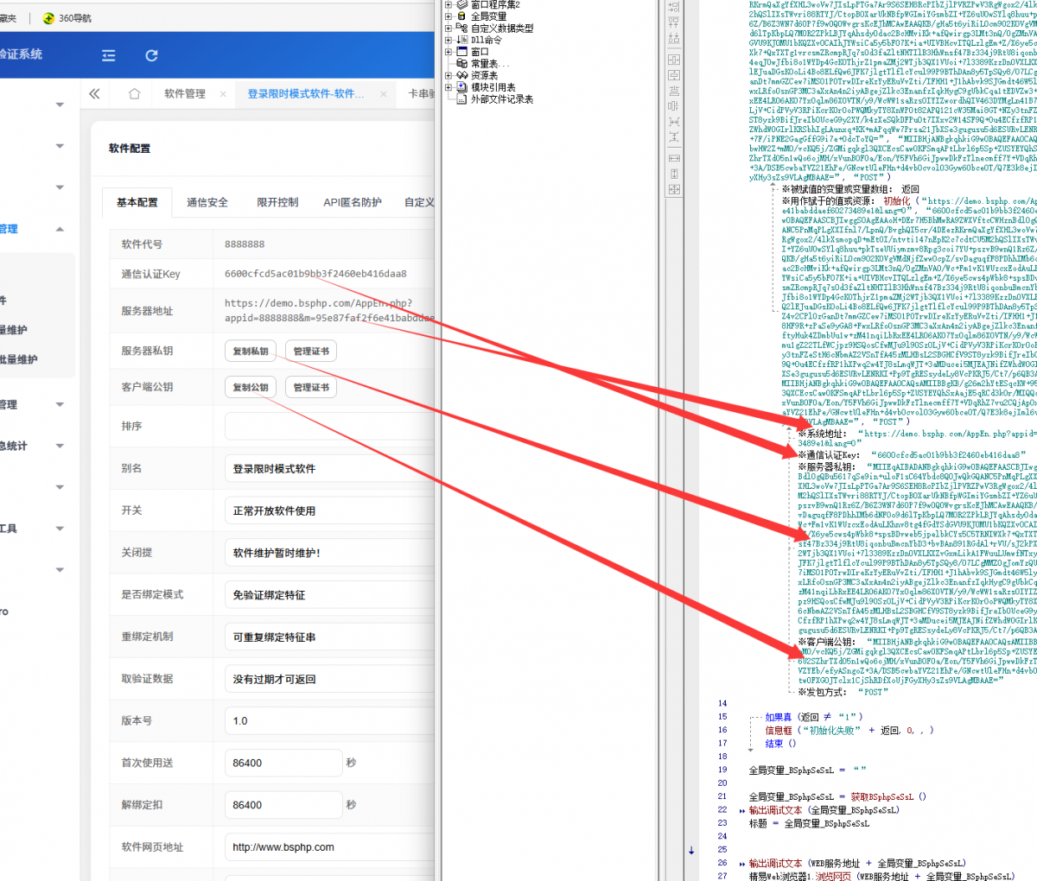Viewport: 1037px width, 881px height.
Task: Switch to the API匿名防护 tab
Action: click(353, 202)
